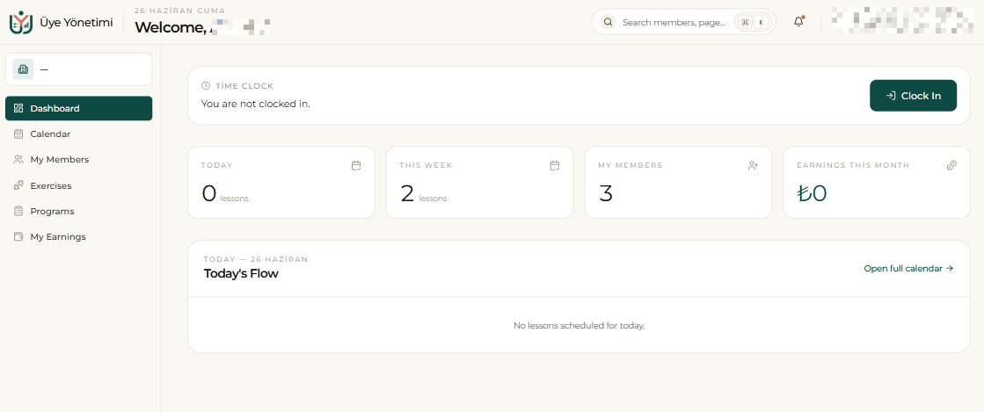The width and height of the screenshot is (984, 412).
Task: Open the Earnings This Month card
Action: tap(877, 183)
